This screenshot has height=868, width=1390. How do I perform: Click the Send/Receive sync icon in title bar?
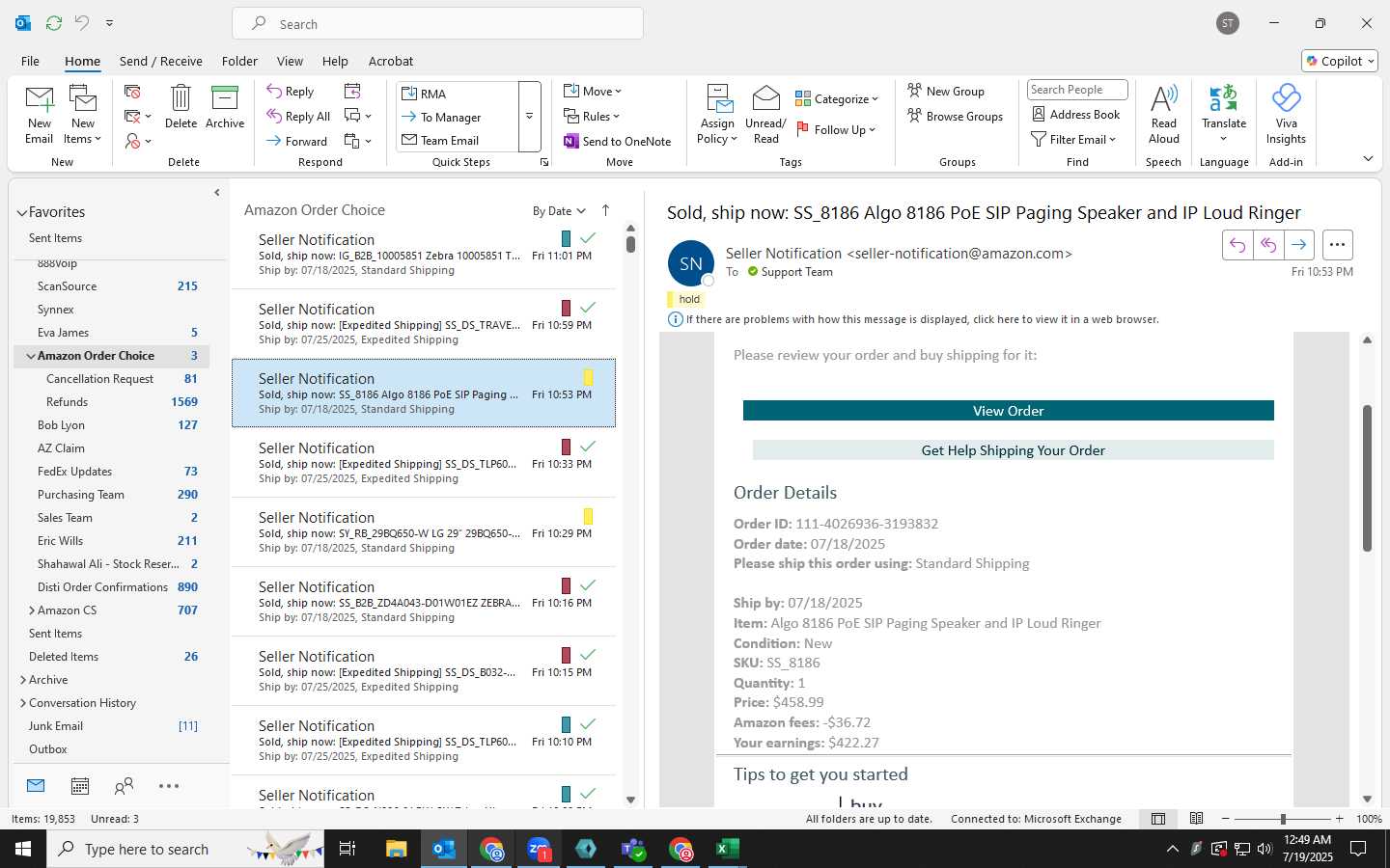click(54, 23)
